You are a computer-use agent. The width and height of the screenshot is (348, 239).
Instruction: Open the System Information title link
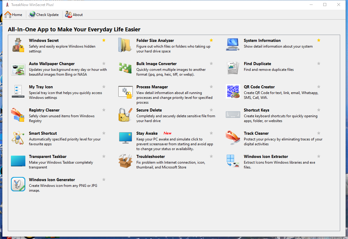(x=262, y=40)
